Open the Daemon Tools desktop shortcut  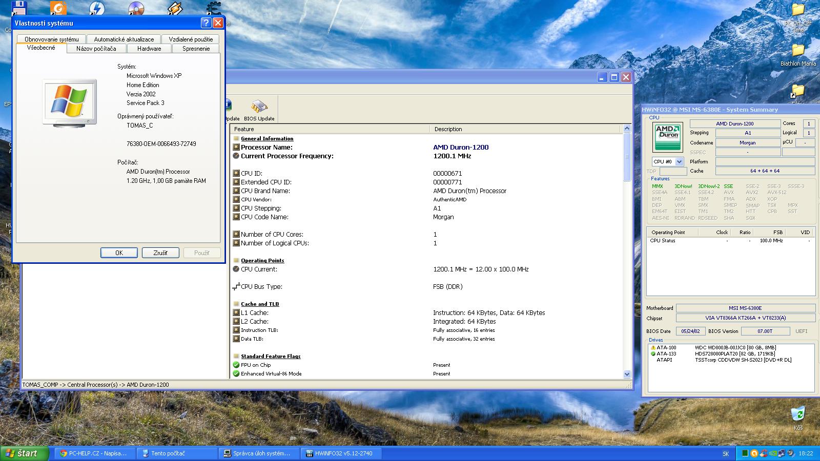(97, 8)
